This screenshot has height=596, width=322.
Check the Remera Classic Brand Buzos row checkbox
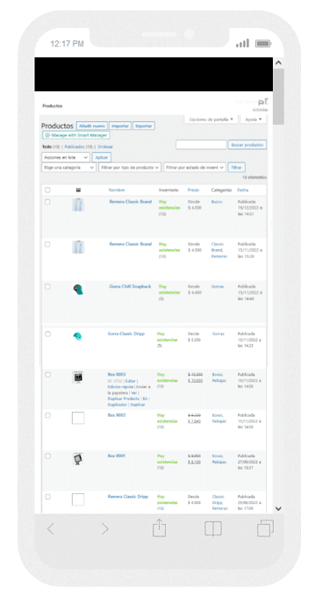point(47,202)
